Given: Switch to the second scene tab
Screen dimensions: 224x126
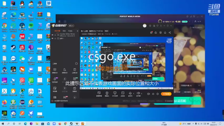Looking at the screenshot, I should point(64,31).
